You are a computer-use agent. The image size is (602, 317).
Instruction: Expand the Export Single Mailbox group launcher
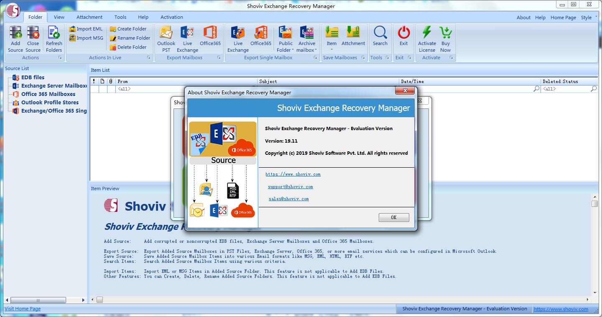tap(316, 58)
